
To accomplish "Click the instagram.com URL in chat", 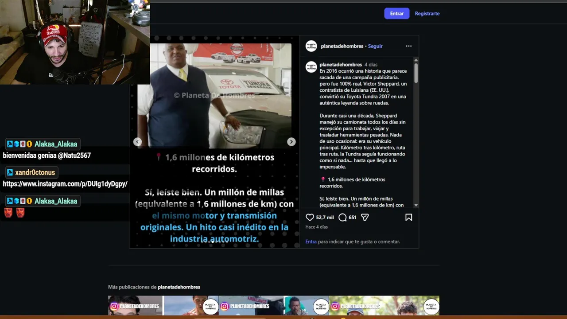I will pos(65,184).
